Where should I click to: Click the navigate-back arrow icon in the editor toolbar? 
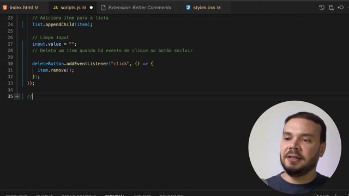(340, 8)
